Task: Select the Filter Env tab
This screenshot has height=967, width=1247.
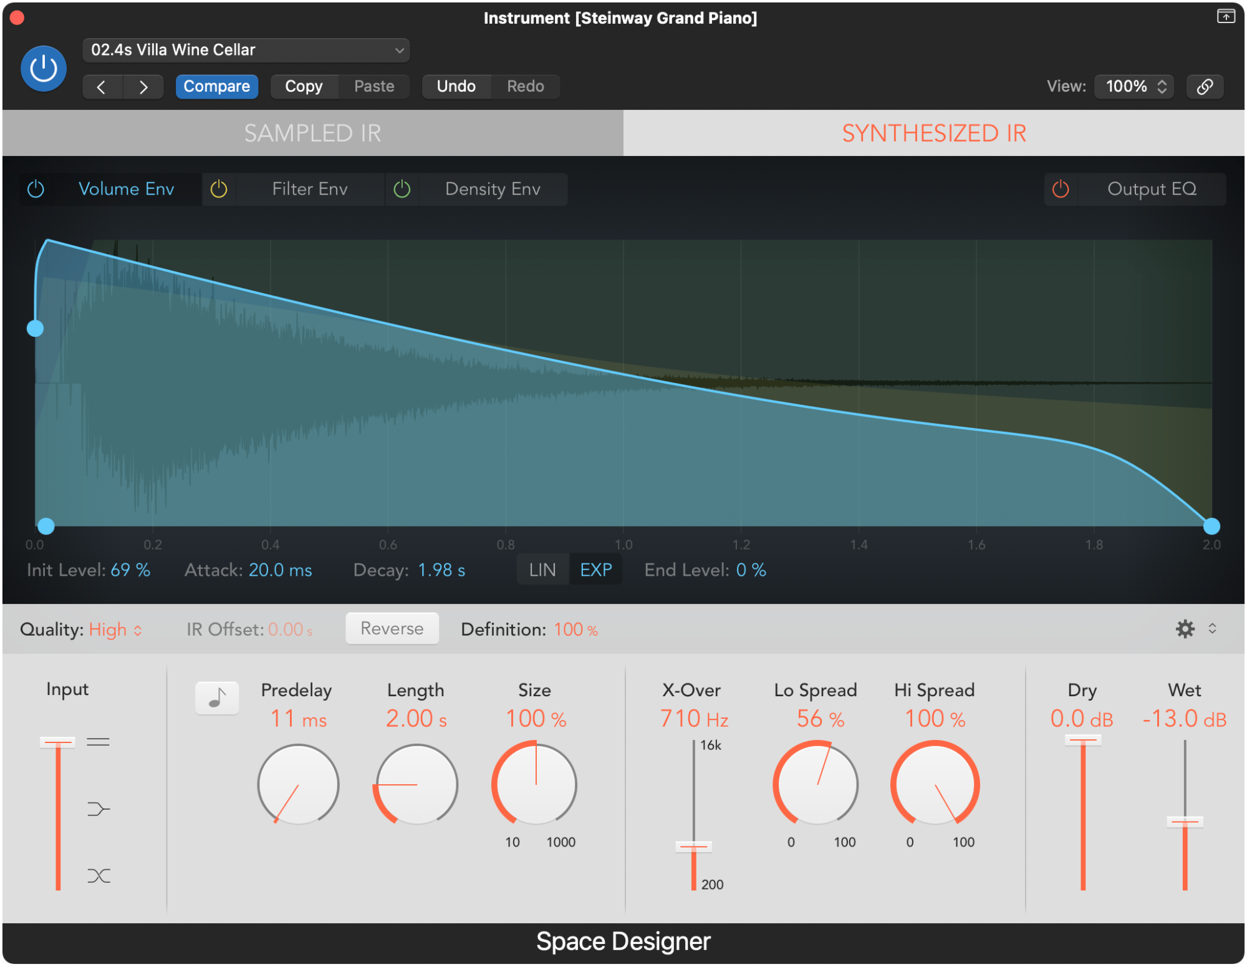Action: (x=310, y=189)
